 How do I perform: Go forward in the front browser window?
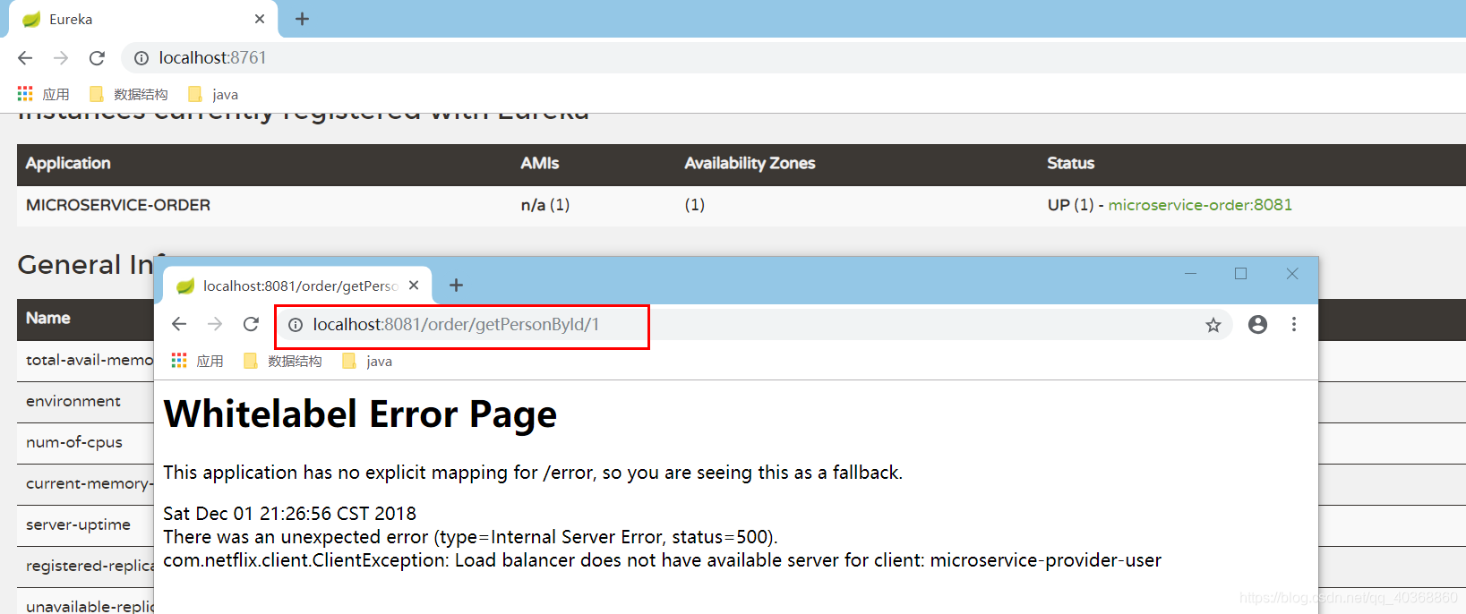[215, 324]
